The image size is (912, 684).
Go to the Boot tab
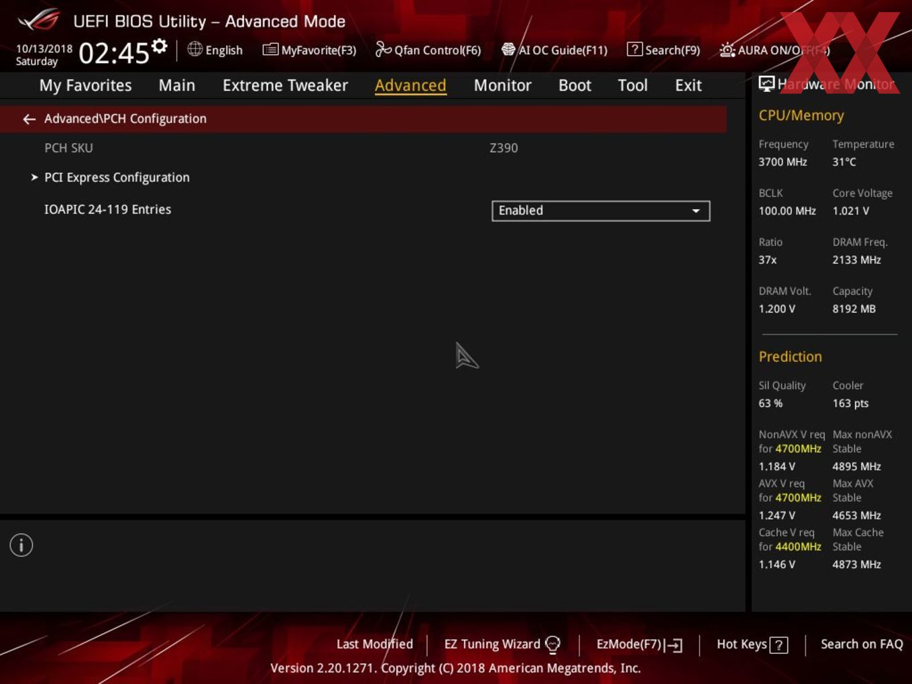[575, 85]
